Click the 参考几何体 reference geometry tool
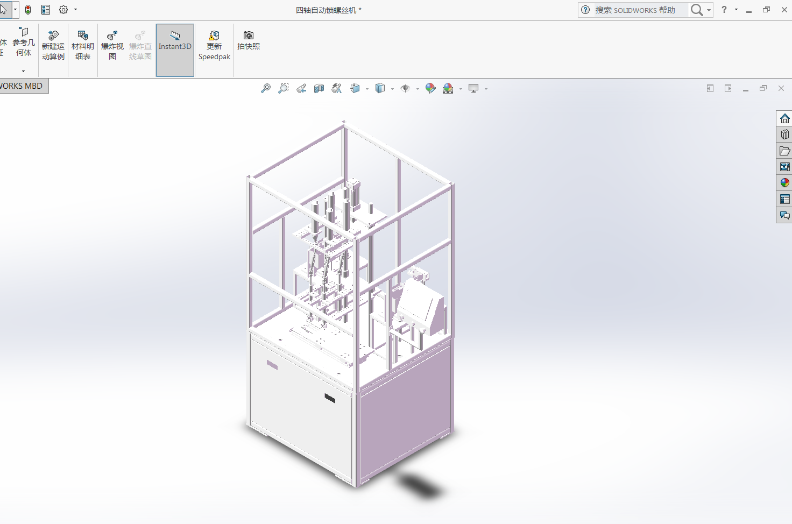The width and height of the screenshot is (792, 524). (24, 42)
